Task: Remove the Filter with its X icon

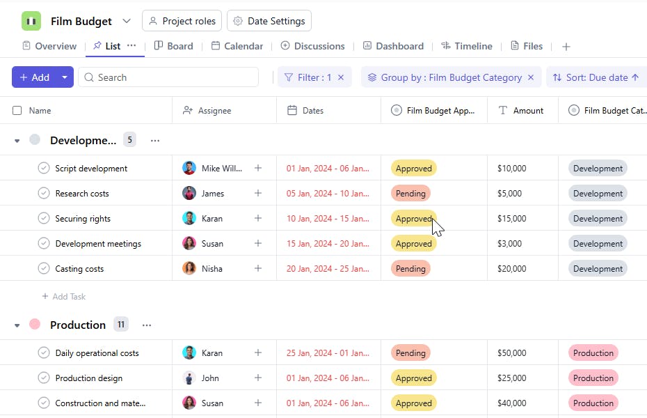Action: (x=341, y=77)
